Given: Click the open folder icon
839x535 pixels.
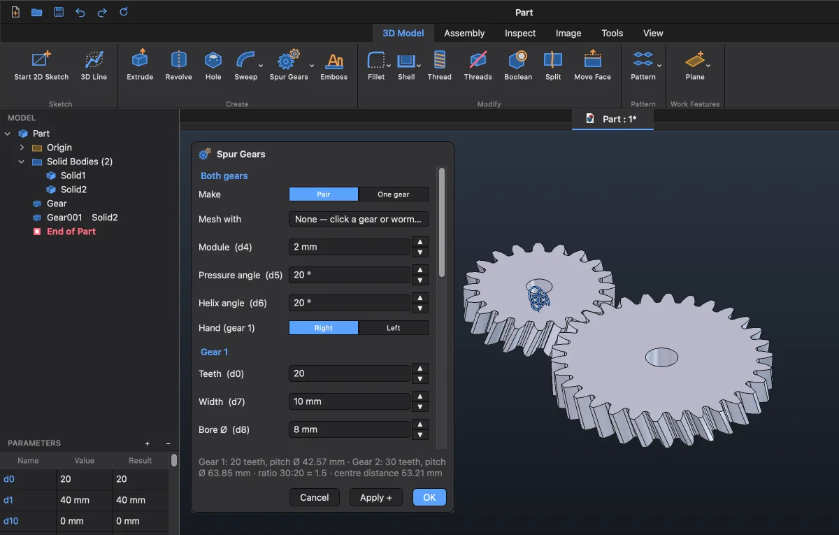Looking at the screenshot, I should tap(36, 12).
